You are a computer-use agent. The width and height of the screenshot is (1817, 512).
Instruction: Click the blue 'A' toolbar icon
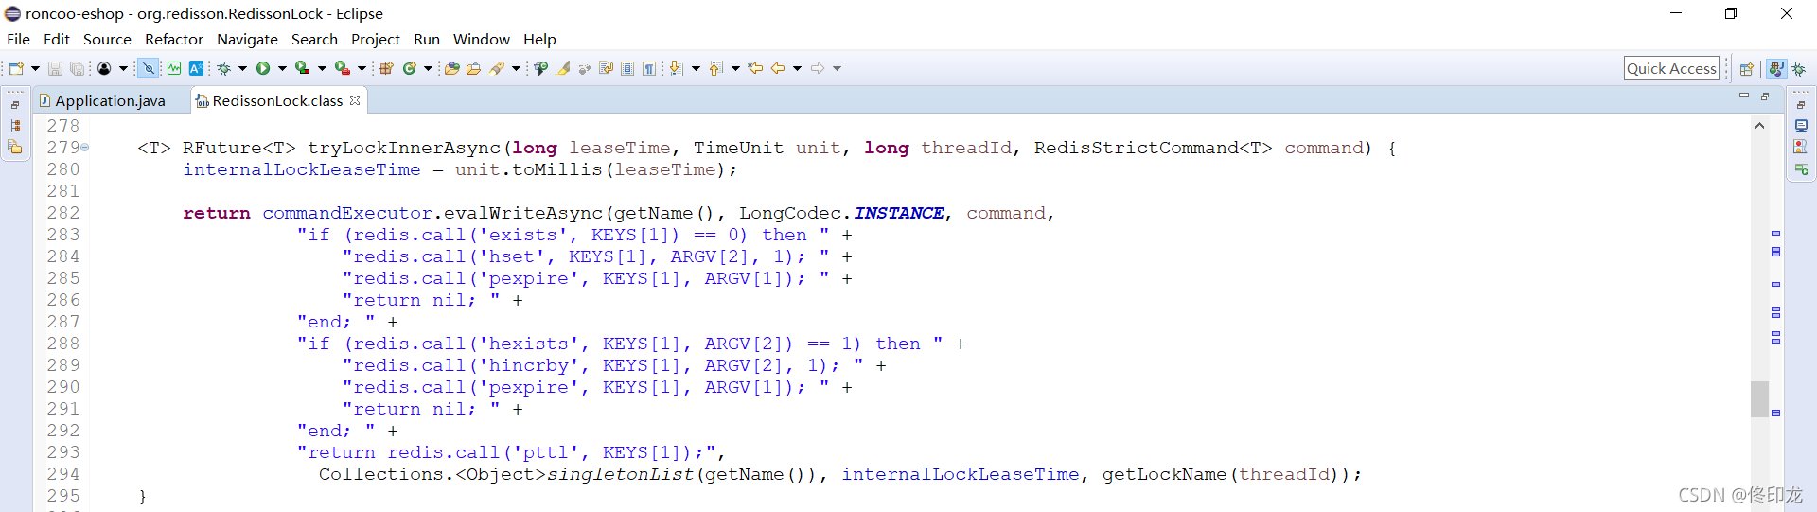(196, 68)
